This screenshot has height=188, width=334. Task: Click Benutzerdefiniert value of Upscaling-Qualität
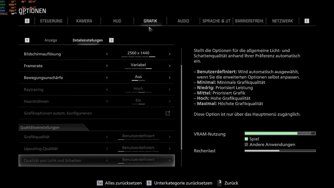pyautogui.click(x=138, y=148)
